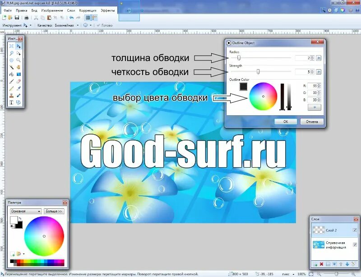Move layer down with blue arrow
The width and height of the screenshot is (361, 277).
347,264
